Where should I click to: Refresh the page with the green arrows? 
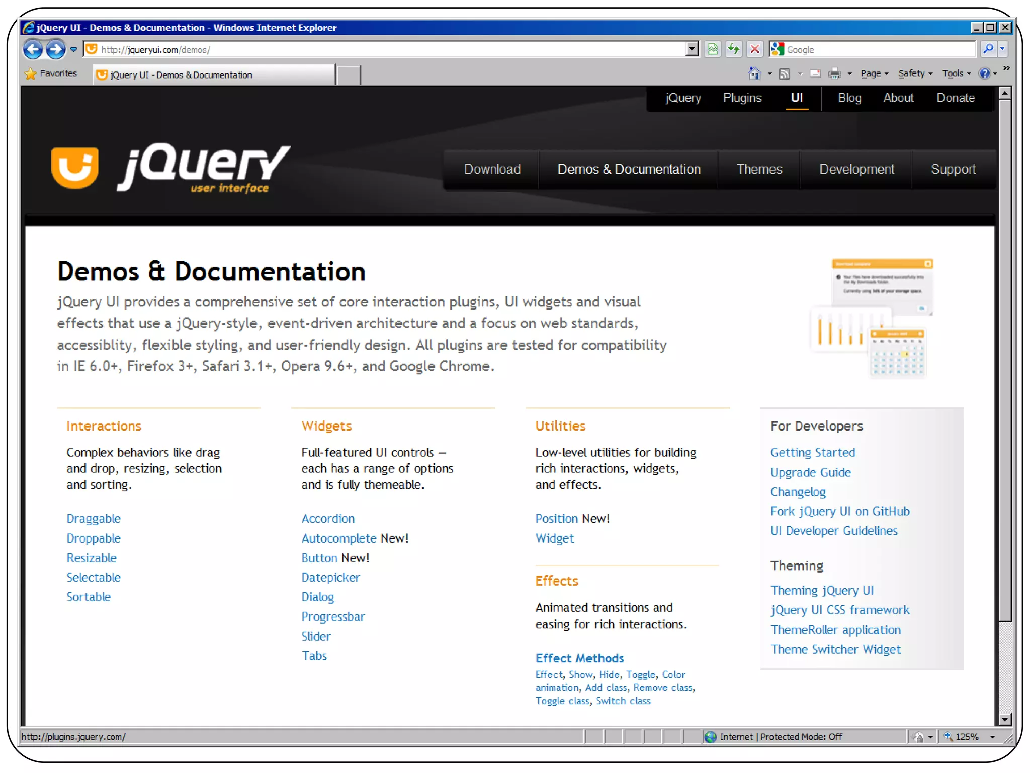pos(734,49)
